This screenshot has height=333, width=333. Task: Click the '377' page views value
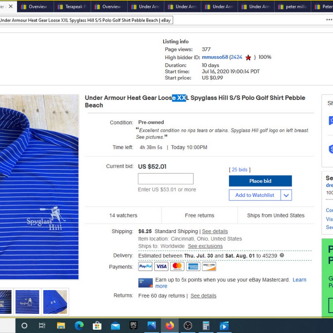point(206,49)
